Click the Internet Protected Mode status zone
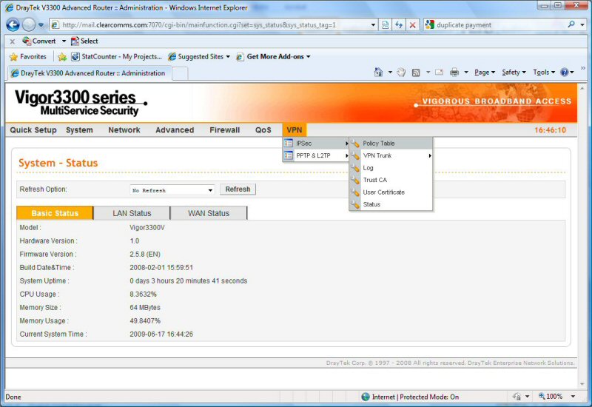Image resolution: width=592 pixels, height=407 pixels. click(x=411, y=397)
